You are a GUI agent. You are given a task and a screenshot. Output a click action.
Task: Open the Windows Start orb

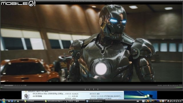[4, 101]
